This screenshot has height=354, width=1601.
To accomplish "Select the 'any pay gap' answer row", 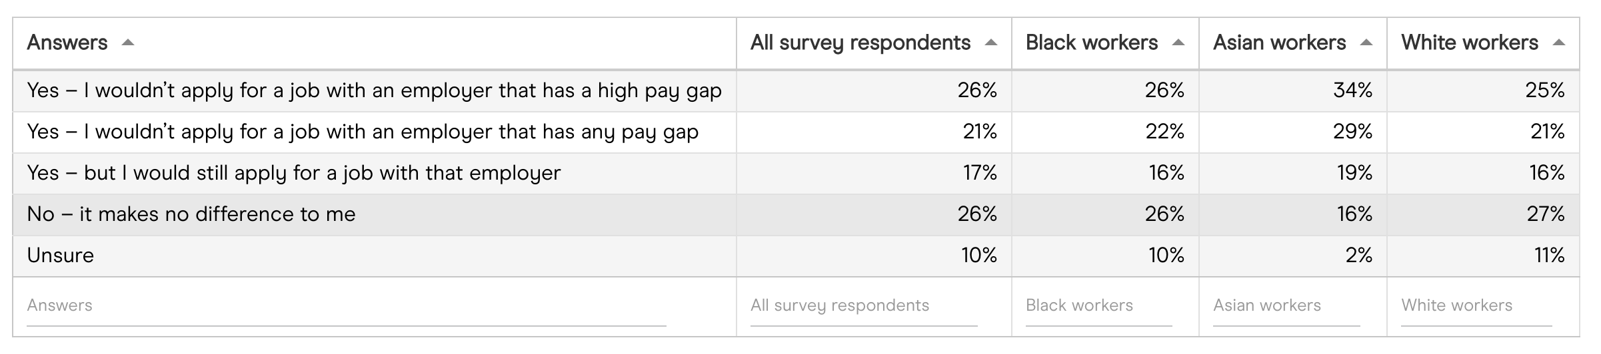I will pos(363,132).
